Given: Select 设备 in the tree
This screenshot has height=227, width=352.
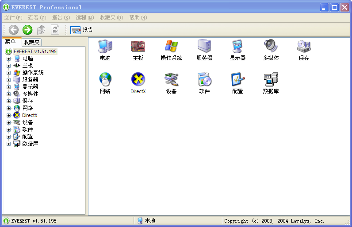Looking at the screenshot, I should pos(27,122).
